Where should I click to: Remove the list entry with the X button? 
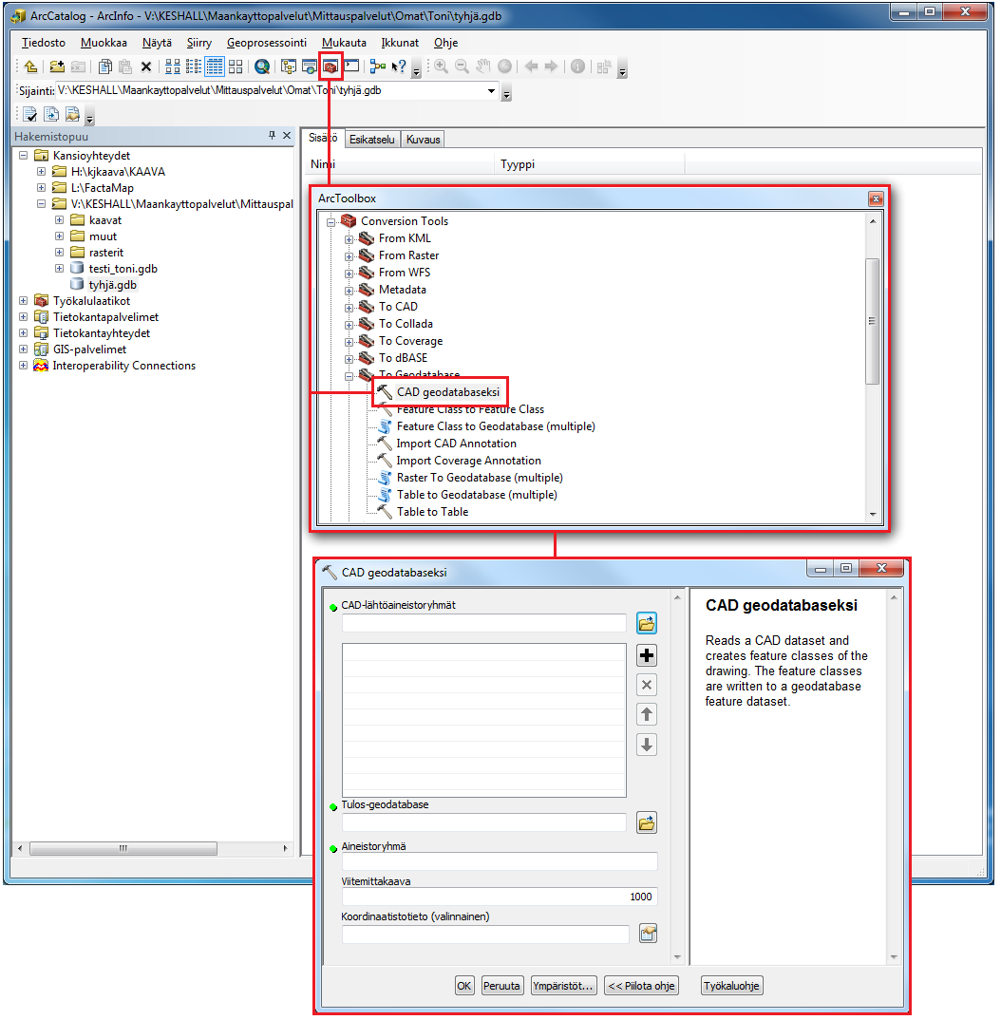click(647, 685)
